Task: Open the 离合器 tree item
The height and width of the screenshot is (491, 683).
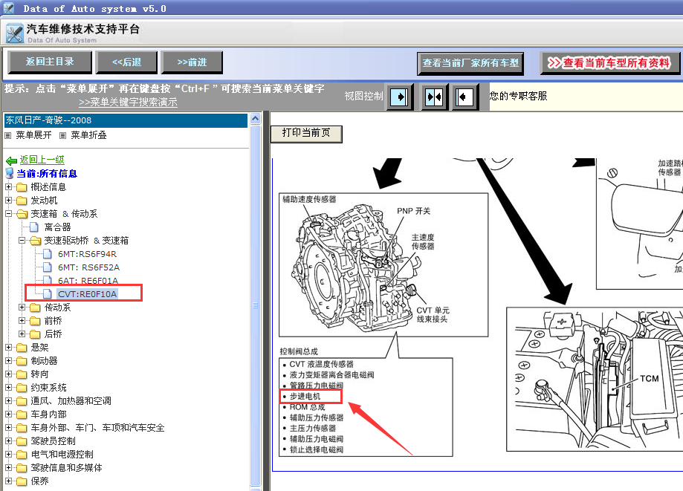Action: (57, 227)
